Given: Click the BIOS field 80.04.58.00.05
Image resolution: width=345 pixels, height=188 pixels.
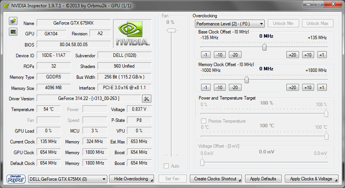Looking at the screenshot, I should tap(74, 44).
